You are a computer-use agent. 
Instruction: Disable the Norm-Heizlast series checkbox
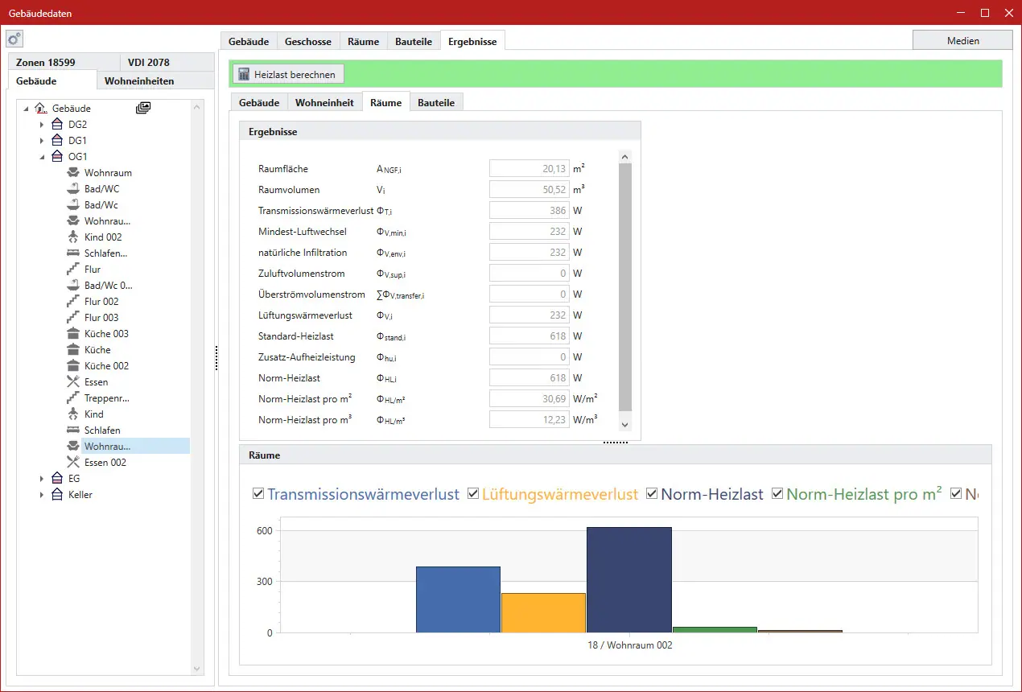652,494
